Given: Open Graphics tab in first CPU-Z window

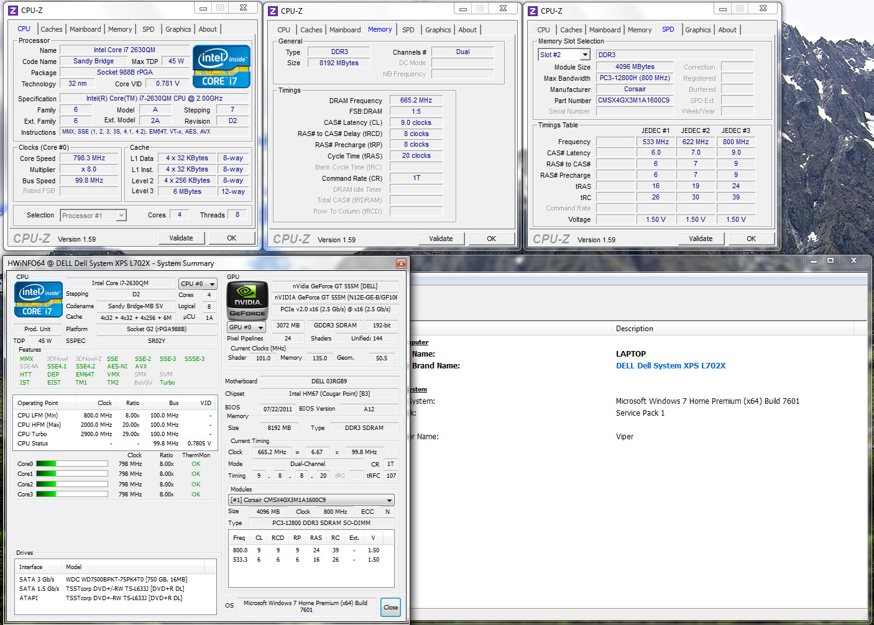Looking at the screenshot, I should [178, 29].
